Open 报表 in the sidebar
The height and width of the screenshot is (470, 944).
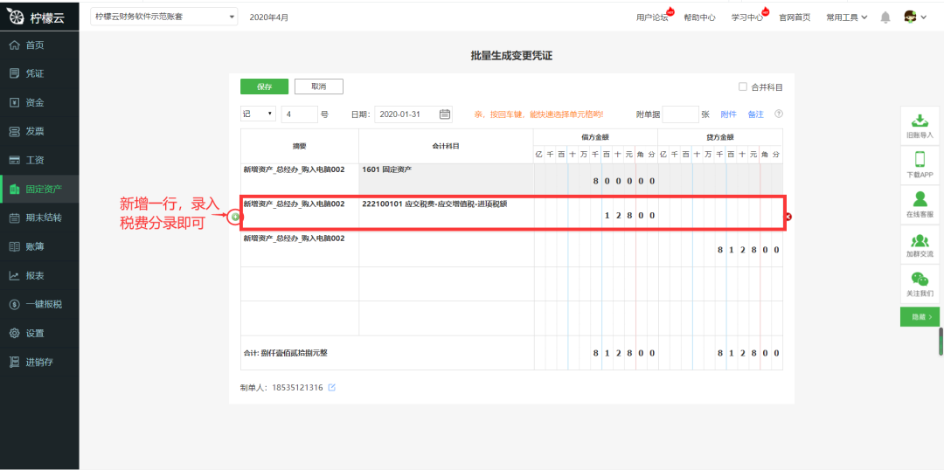point(39,275)
